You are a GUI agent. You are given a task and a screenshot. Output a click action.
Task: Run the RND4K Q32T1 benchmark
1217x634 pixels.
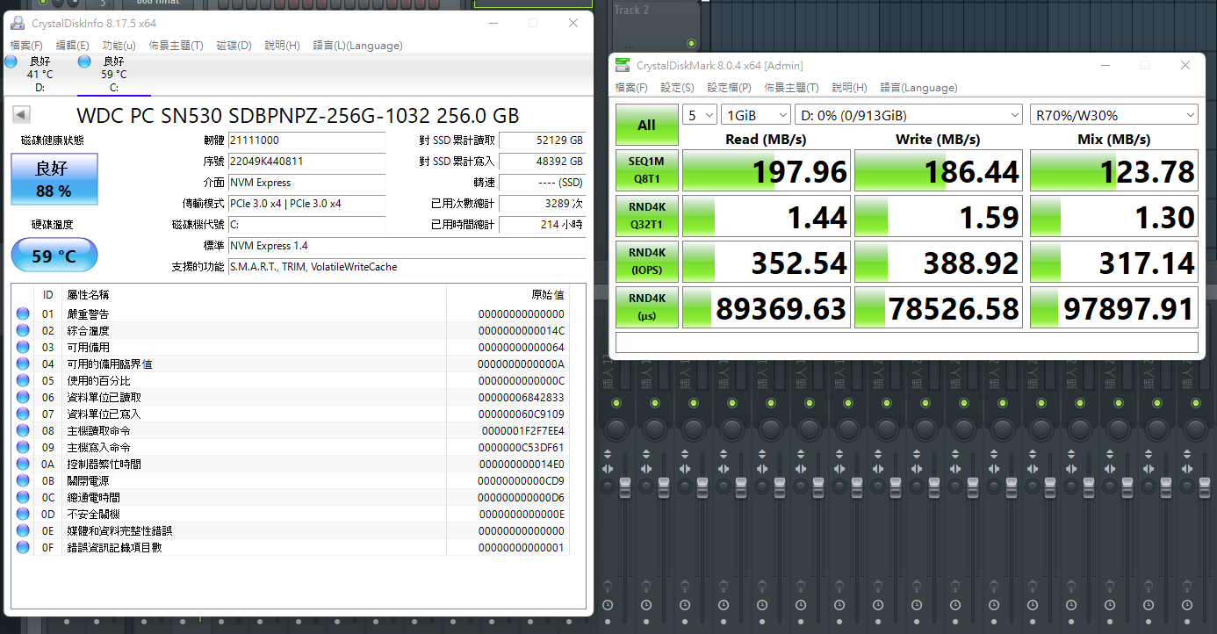coord(646,215)
